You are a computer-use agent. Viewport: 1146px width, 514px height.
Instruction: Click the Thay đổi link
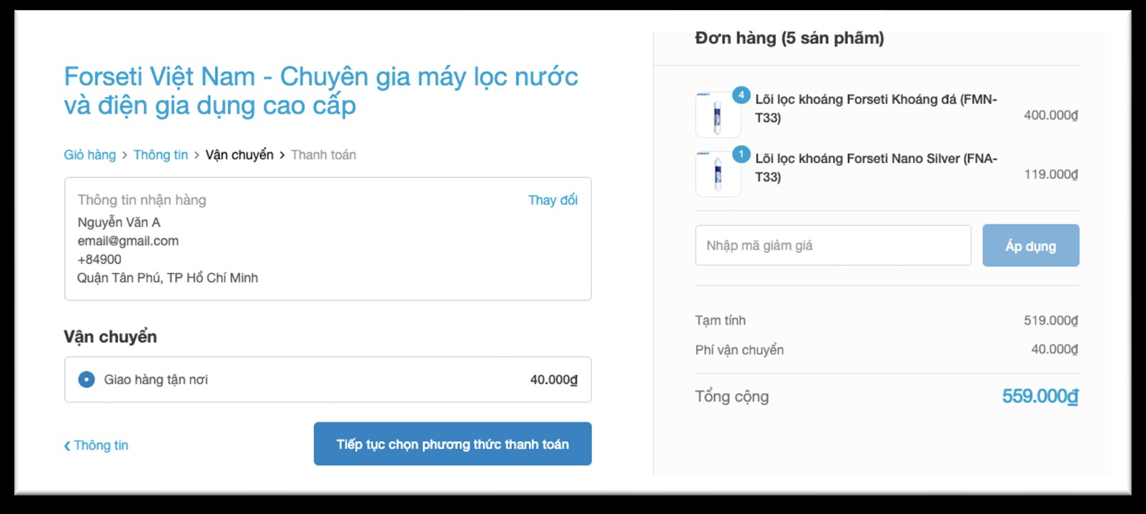coord(553,200)
